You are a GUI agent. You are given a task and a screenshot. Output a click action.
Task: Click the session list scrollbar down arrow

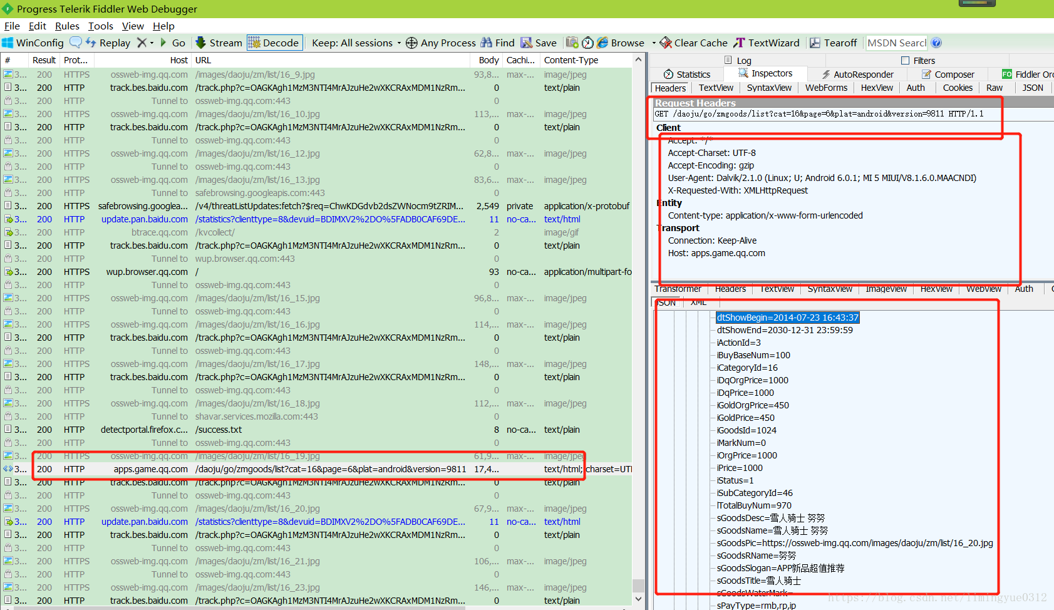coord(638,599)
